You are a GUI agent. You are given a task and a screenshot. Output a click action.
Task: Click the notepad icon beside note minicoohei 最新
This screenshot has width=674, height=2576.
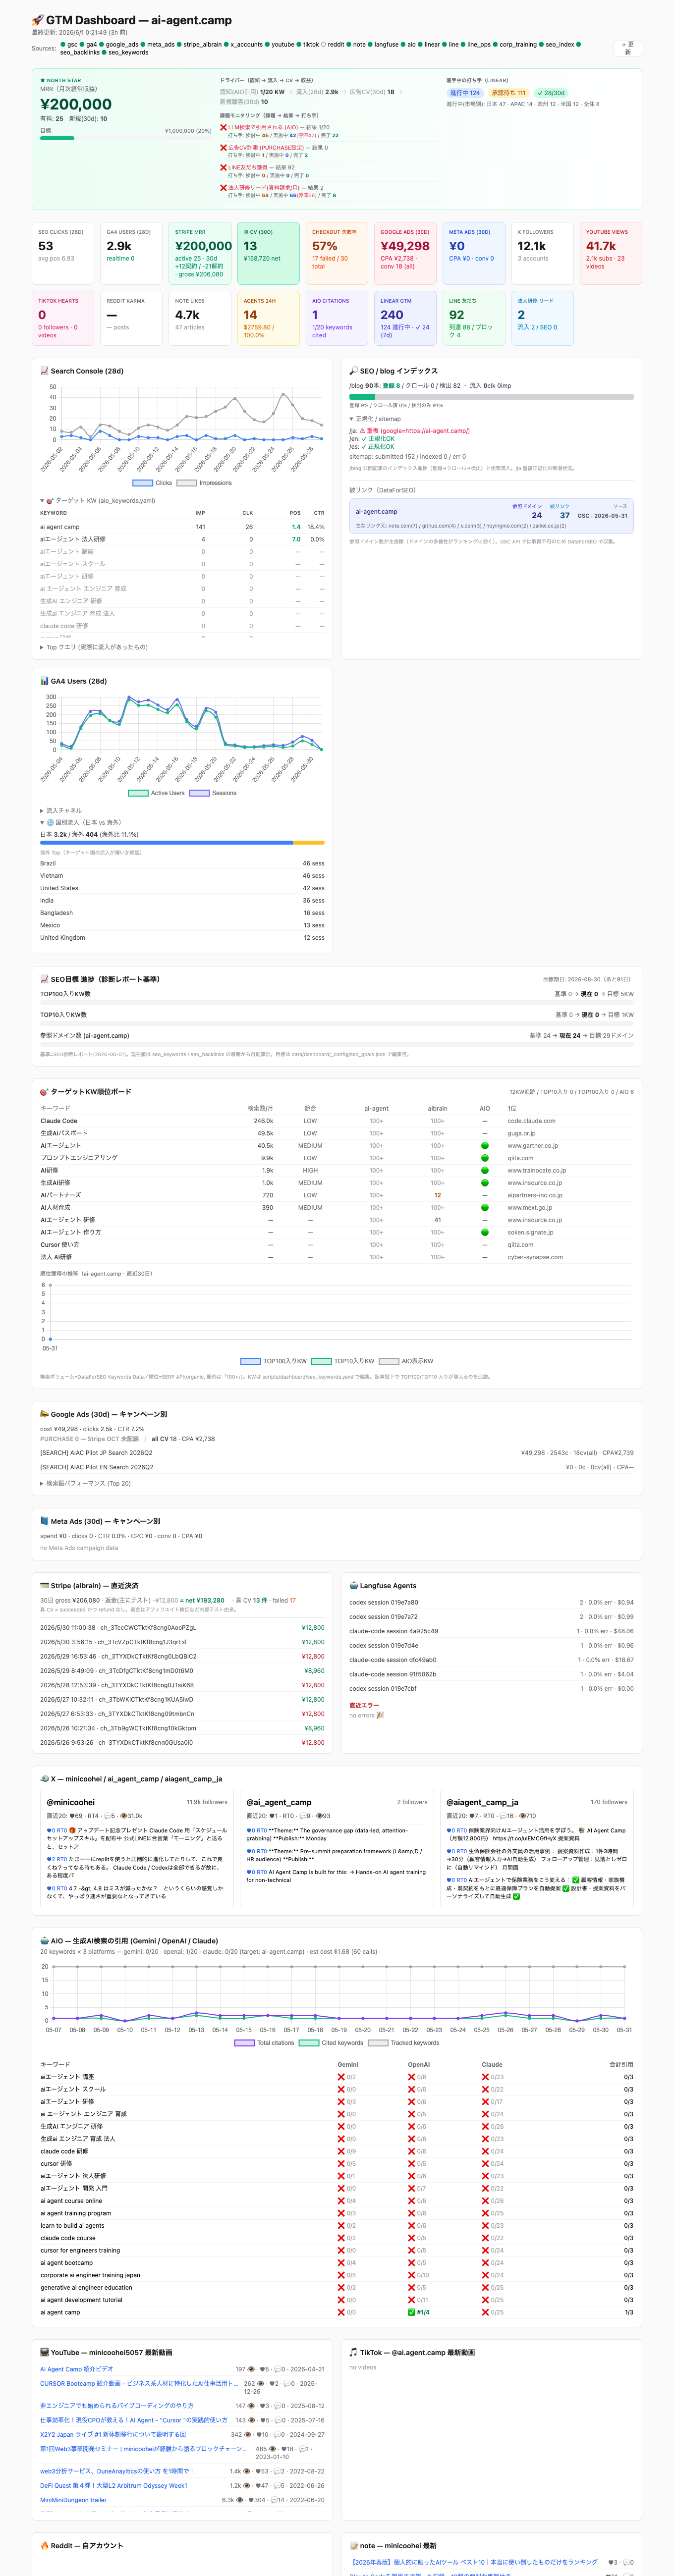353,2545
